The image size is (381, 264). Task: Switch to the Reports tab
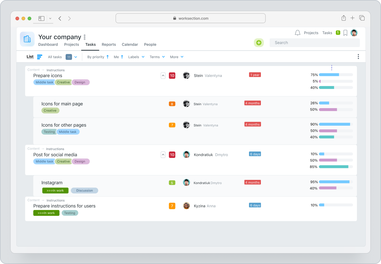pyautogui.click(x=109, y=44)
